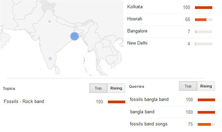The height and width of the screenshot is (132, 222).
Task: Click the fossils bangla band query
Action: (149, 100)
